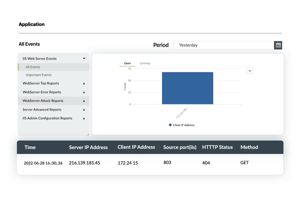The image size is (301, 206).
Task: Click the Period field showing Yesterday
Action: click(223, 45)
